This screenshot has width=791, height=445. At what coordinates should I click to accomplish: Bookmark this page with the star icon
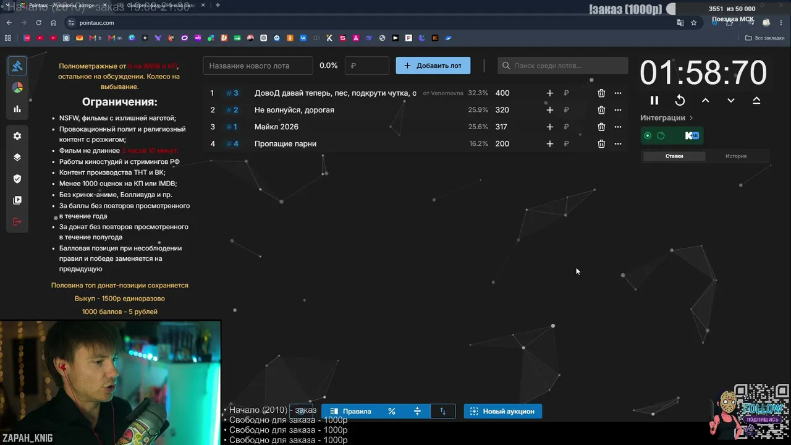(693, 23)
